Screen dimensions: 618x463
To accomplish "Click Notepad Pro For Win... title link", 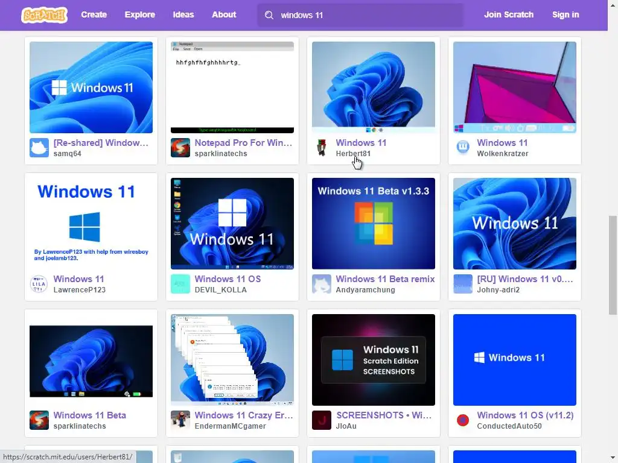I will point(243,143).
